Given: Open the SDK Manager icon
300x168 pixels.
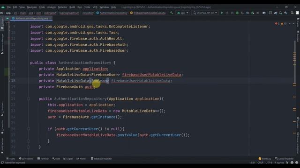Looking at the screenshot, I should coord(285,13).
